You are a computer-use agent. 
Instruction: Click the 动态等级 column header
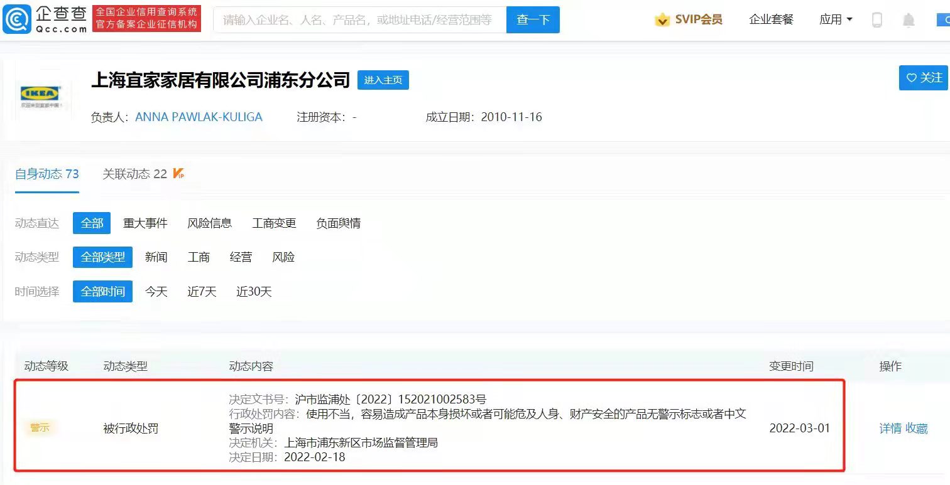click(x=46, y=366)
